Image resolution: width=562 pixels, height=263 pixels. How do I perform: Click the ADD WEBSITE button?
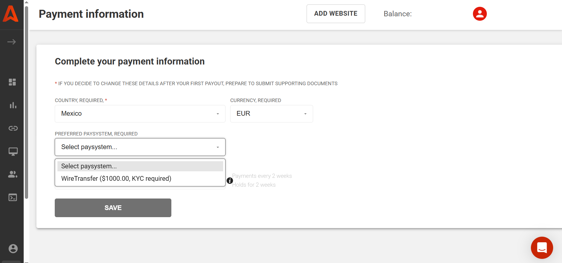coord(336,14)
